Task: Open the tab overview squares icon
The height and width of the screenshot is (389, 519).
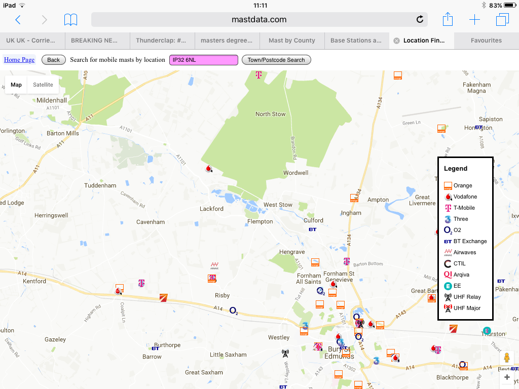Action: point(502,20)
